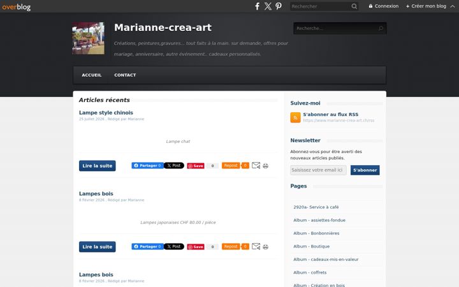This screenshot has width=459, height=287.
Task: Collapse the top bar with chevron arrow
Action: 452,6
